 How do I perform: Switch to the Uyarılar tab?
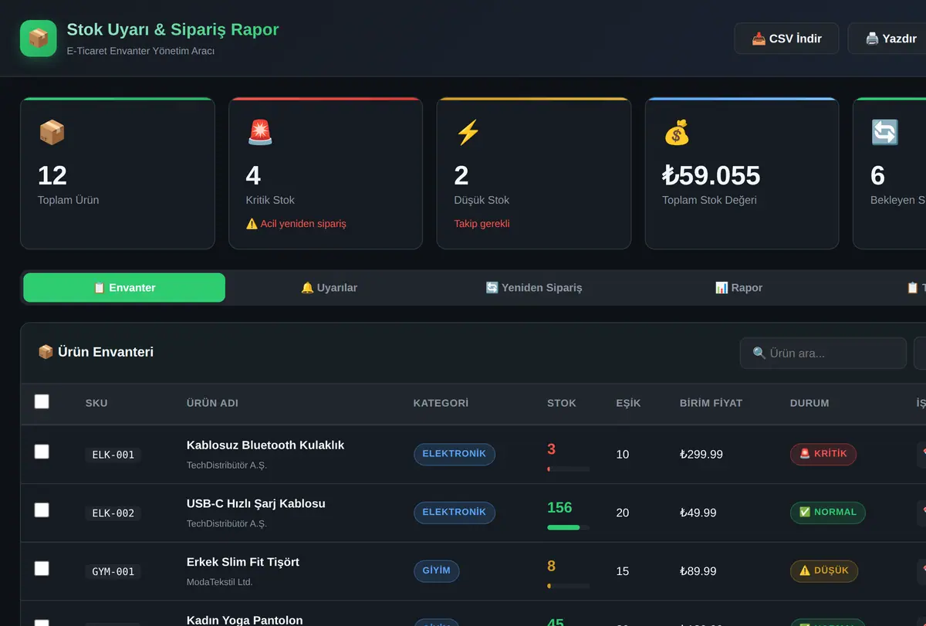click(329, 287)
